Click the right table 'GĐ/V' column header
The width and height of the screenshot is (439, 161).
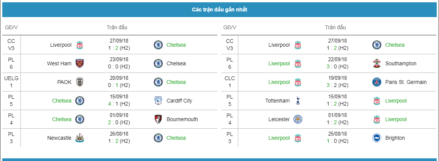[230, 27]
